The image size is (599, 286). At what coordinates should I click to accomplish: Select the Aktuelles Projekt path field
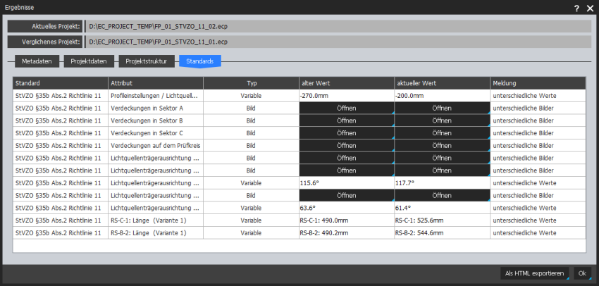click(x=338, y=26)
